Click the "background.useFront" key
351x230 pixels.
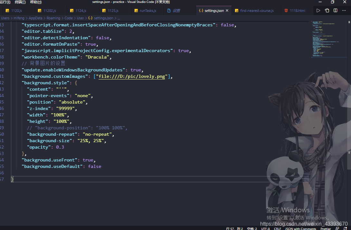[50, 160]
